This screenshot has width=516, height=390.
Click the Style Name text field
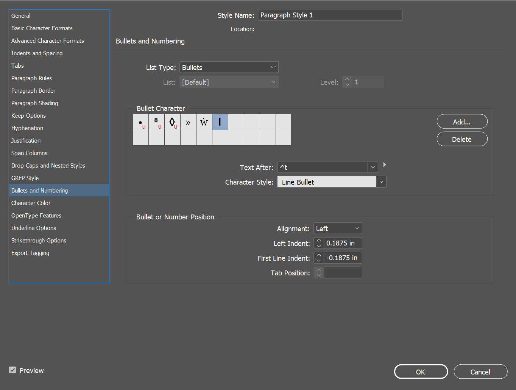pos(330,15)
